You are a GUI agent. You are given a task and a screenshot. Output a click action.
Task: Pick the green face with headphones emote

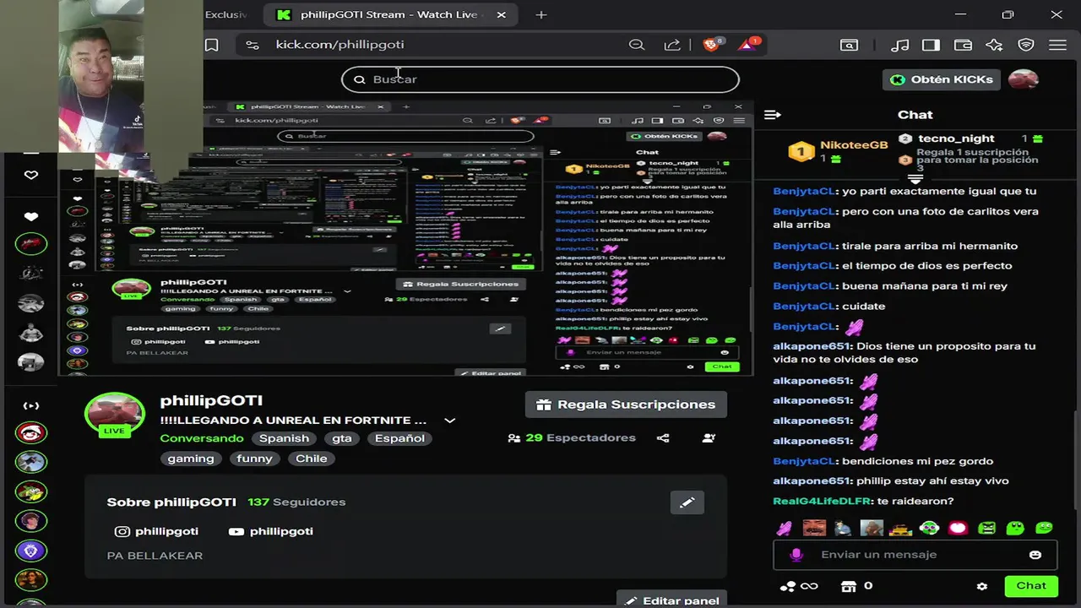929,529
